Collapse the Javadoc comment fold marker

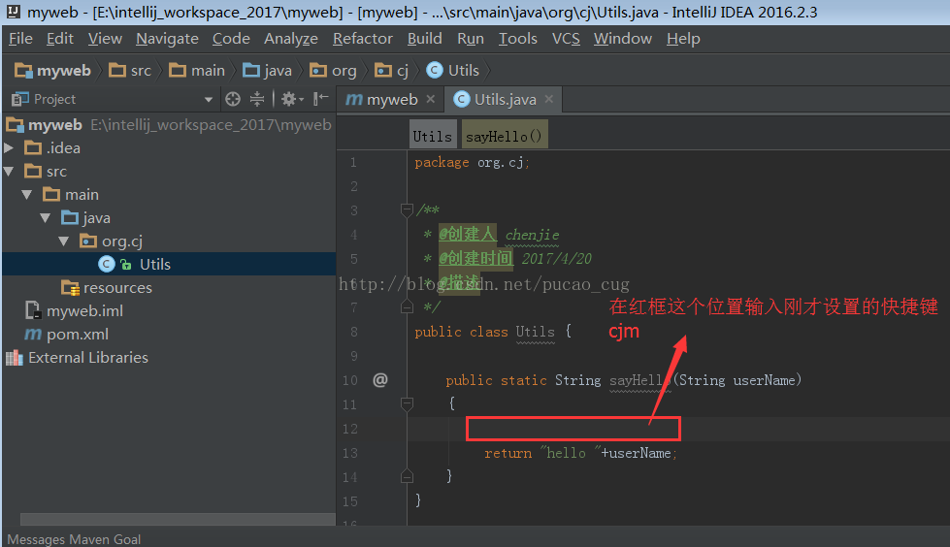(408, 210)
